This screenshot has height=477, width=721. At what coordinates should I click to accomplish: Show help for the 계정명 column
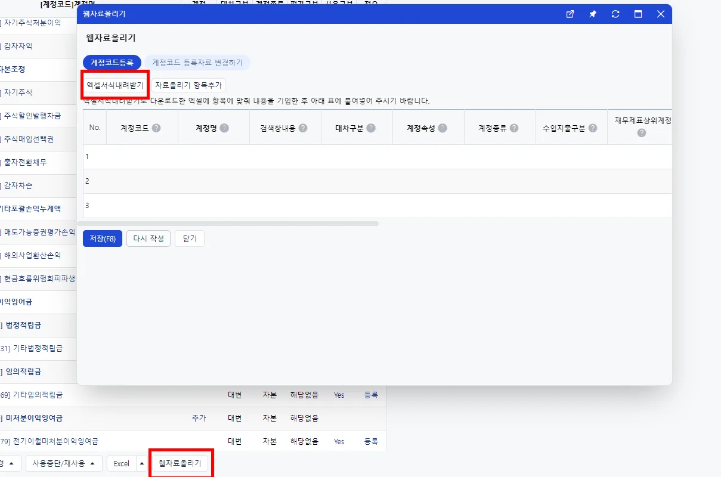click(x=224, y=128)
